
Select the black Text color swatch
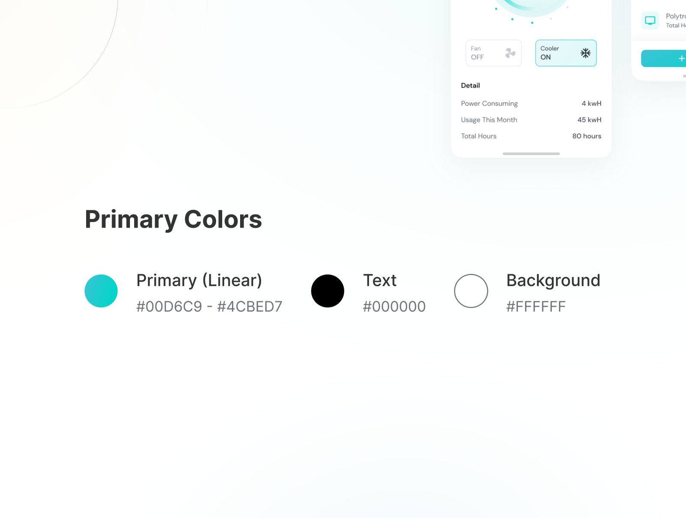328,291
